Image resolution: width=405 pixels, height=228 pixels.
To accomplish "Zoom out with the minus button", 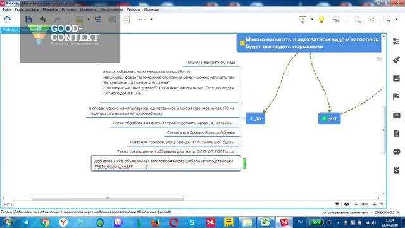I will tap(356, 204).
